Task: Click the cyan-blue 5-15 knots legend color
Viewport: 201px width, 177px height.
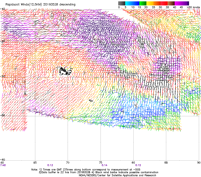Action: (x=132, y=3)
